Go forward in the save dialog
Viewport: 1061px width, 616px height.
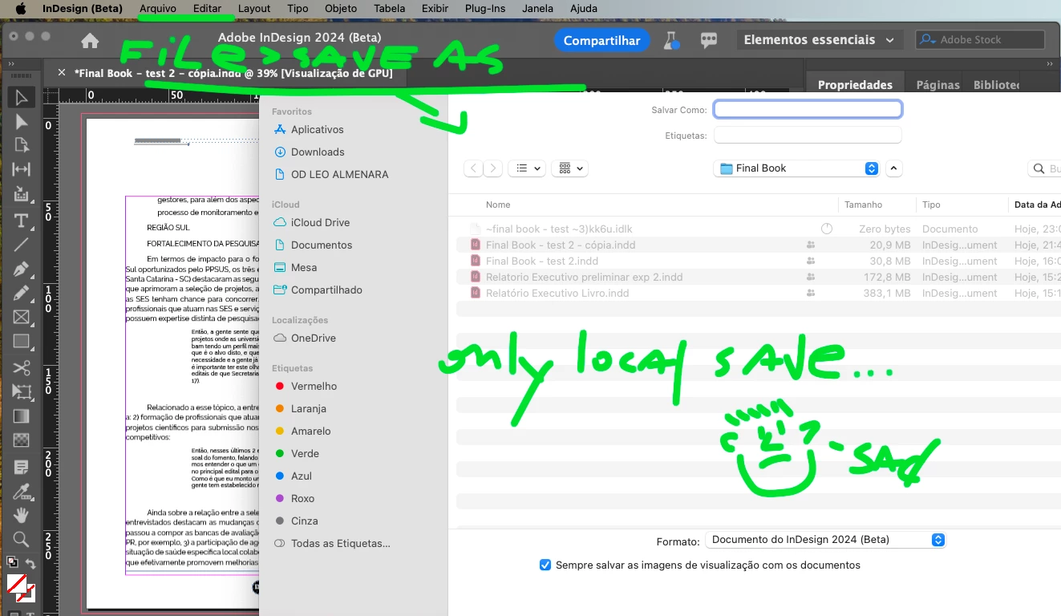(493, 168)
